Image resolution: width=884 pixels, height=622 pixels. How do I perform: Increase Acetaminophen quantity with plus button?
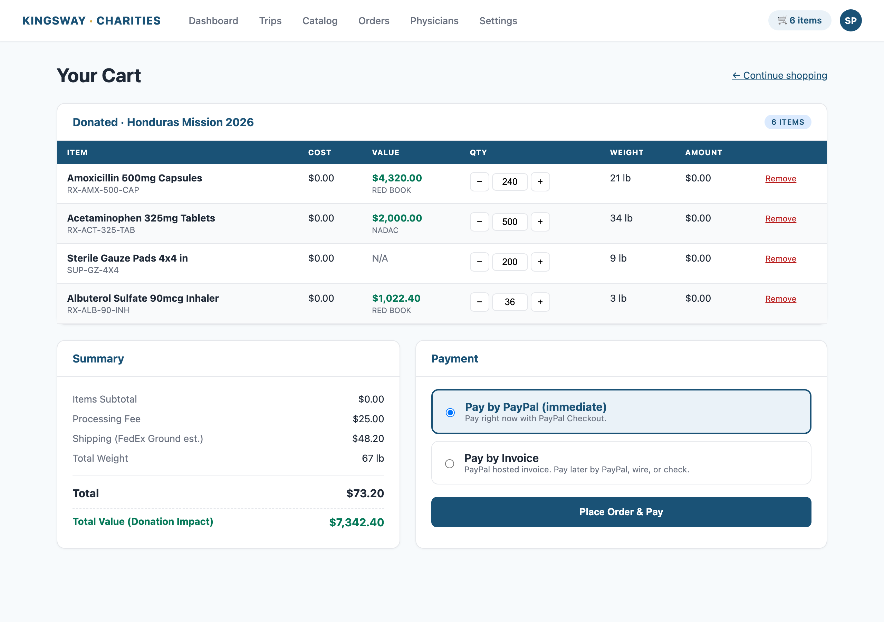(x=540, y=222)
